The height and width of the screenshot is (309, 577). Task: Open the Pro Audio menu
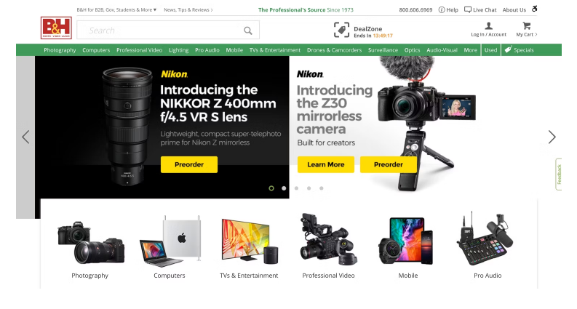pos(207,50)
